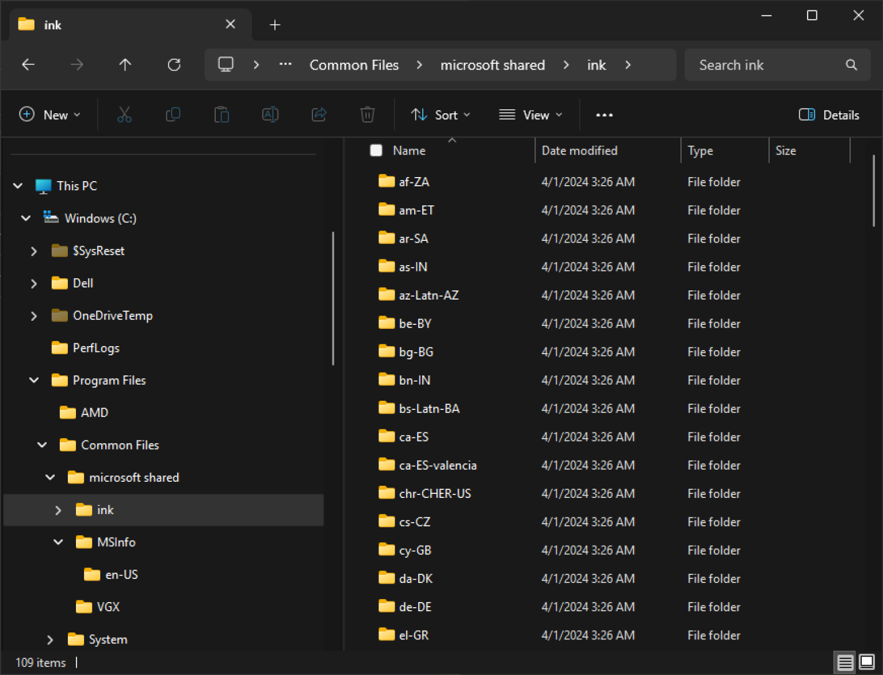Click the Paste icon

(222, 114)
